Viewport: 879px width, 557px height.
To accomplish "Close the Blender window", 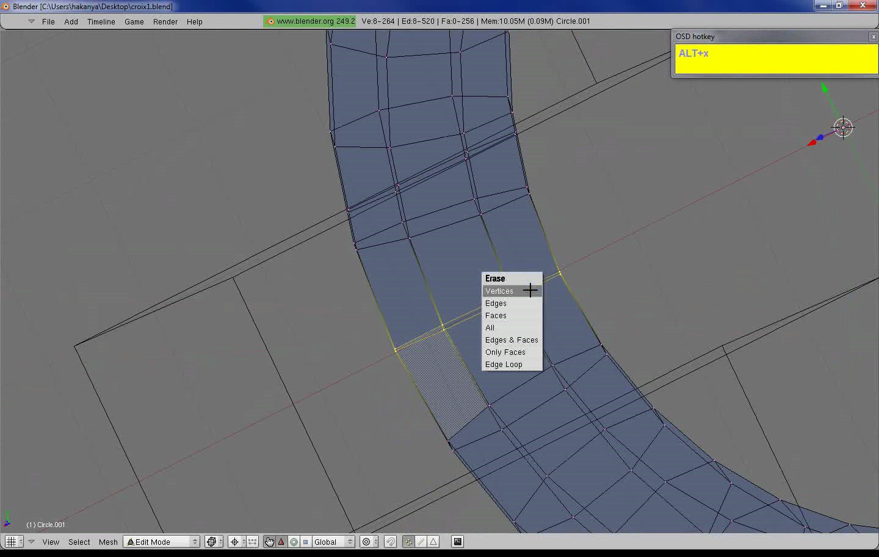I will 863,5.
